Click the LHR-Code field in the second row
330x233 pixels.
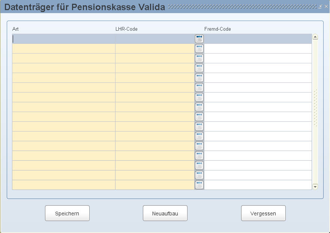(154, 48)
